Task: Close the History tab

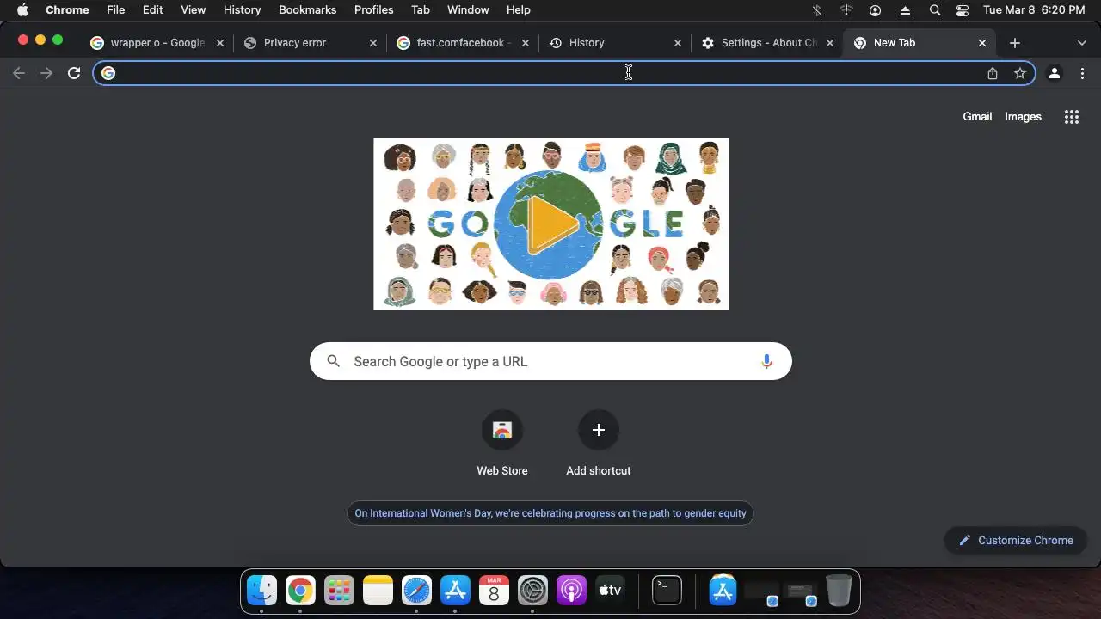Action: (x=678, y=43)
